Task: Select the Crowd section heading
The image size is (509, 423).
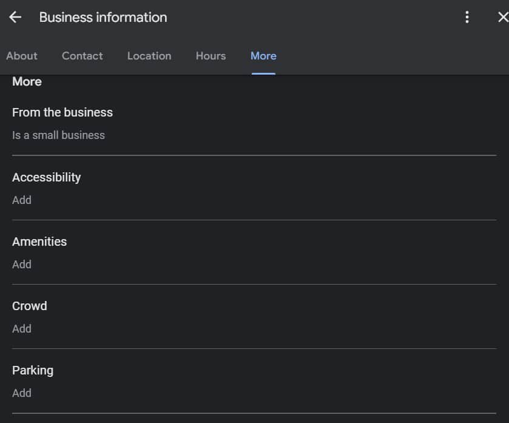Action: [x=29, y=306]
